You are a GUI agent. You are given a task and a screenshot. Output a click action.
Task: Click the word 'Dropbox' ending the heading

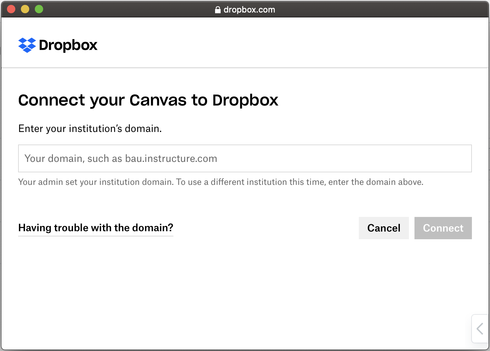tap(245, 100)
